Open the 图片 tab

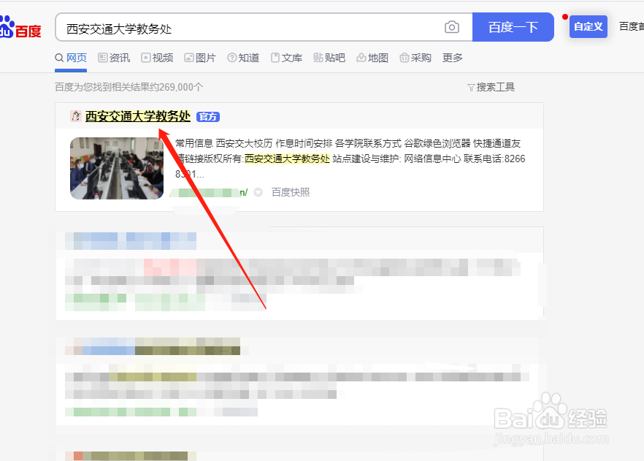200,58
